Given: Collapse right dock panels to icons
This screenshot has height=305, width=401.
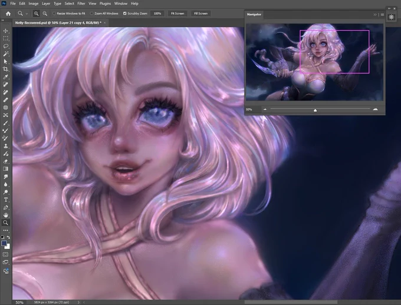Looking at the screenshot, I should pyautogui.click(x=389, y=8).
